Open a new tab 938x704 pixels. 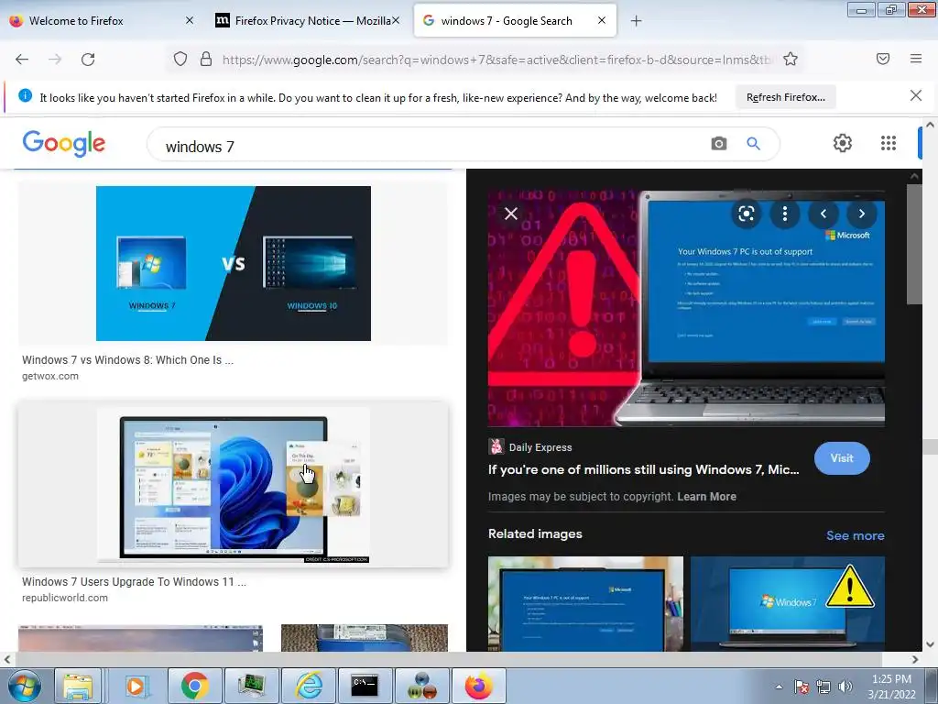[636, 21]
